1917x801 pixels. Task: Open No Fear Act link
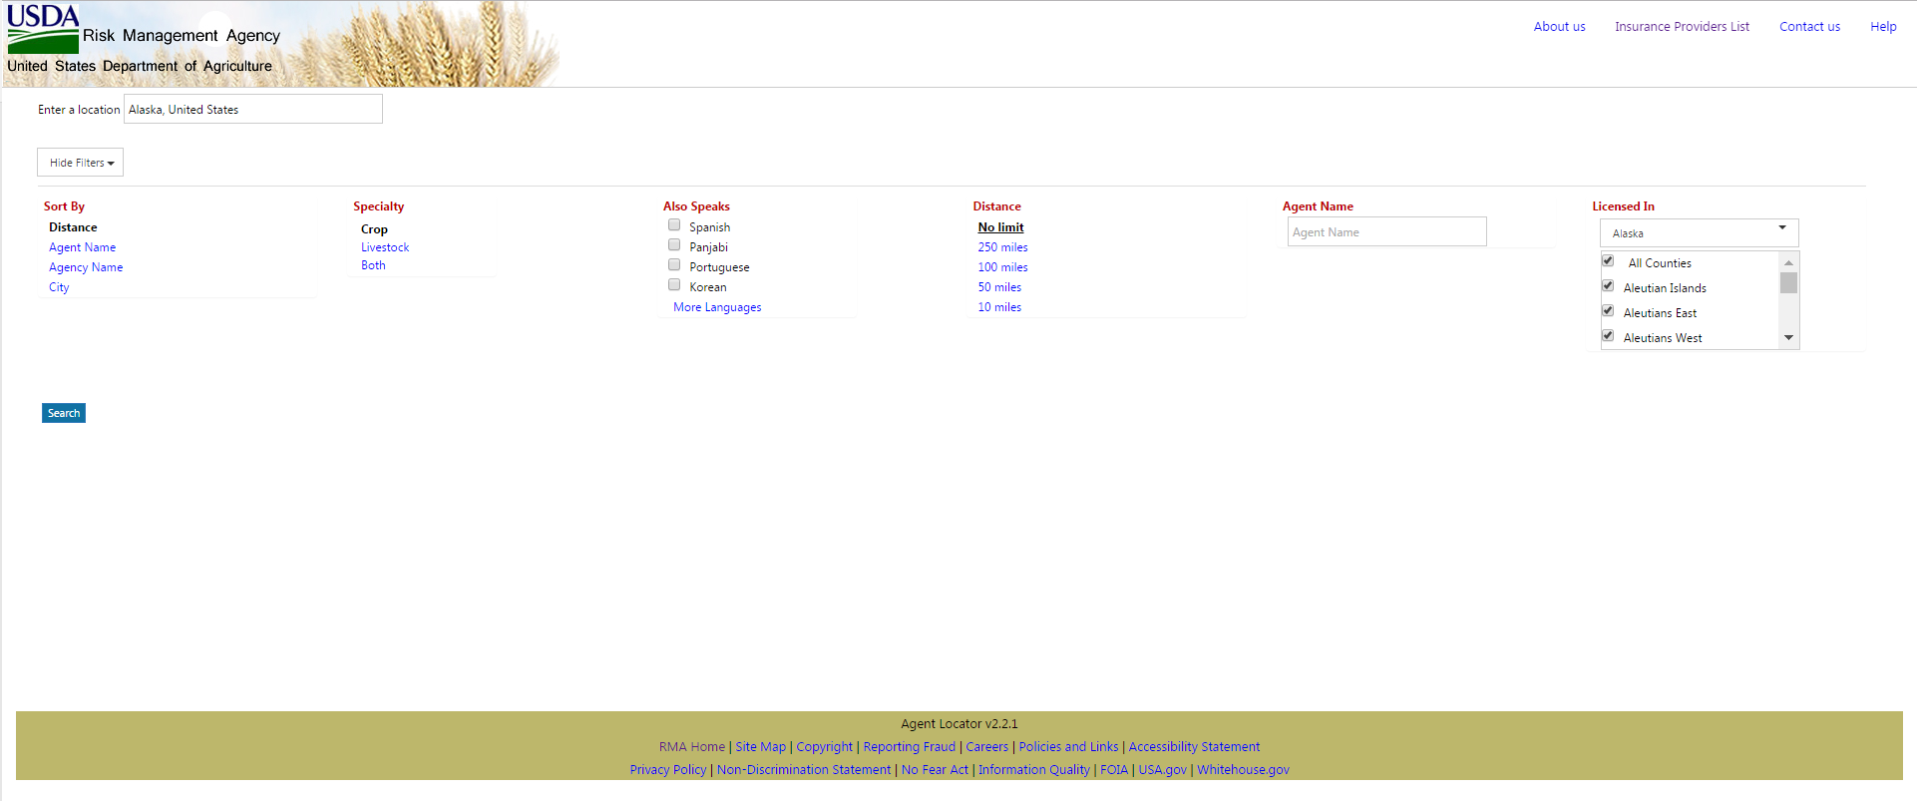pos(935,770)
